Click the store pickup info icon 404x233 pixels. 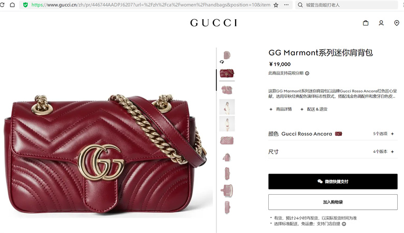point(344,224)
